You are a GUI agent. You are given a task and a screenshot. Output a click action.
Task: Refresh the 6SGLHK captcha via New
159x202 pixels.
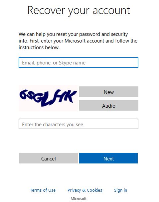point(109,92)
